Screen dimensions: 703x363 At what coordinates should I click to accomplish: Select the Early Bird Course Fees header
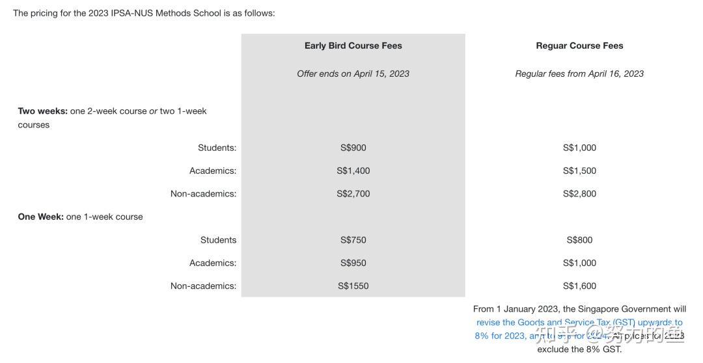click(x=353, y=46)
